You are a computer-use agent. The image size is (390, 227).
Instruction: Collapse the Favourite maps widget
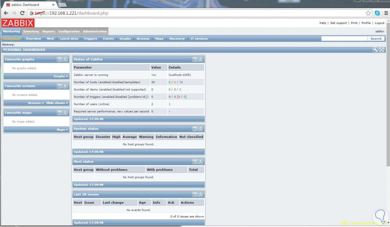click(65, 113)
